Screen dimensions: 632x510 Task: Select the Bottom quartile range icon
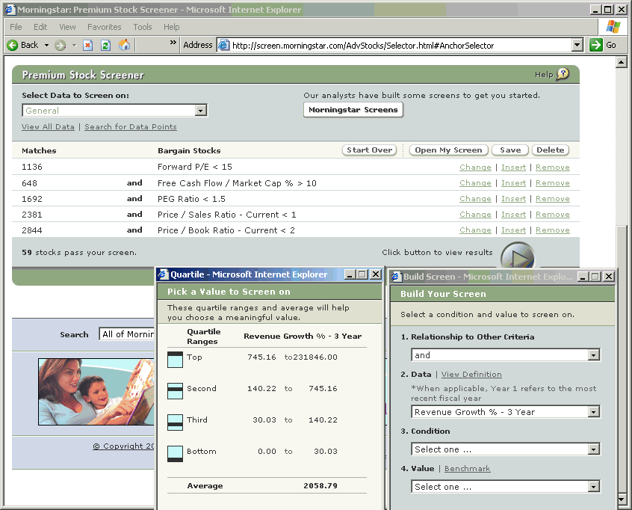(175, 454)
